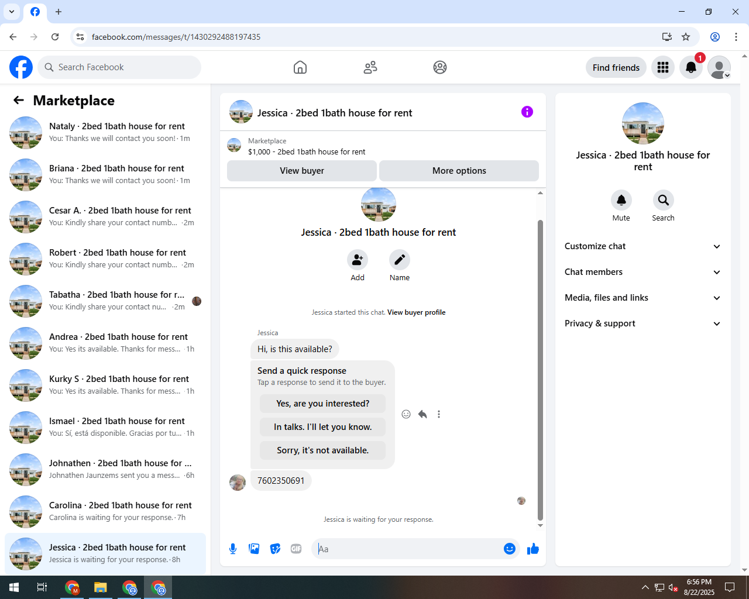The height and width of the screenshot is (599, 749).
Task: Open the Home feed icon
Action: click(x=300, y=67)
